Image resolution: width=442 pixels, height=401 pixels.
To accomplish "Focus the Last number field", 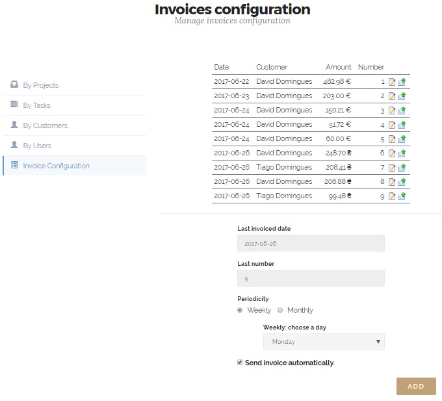I will pos(311,278).
